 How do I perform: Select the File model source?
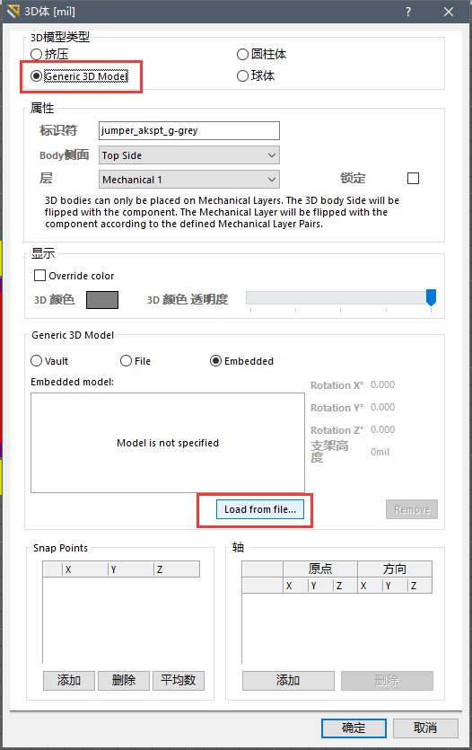pyautogui.click(x=135, y=361)
